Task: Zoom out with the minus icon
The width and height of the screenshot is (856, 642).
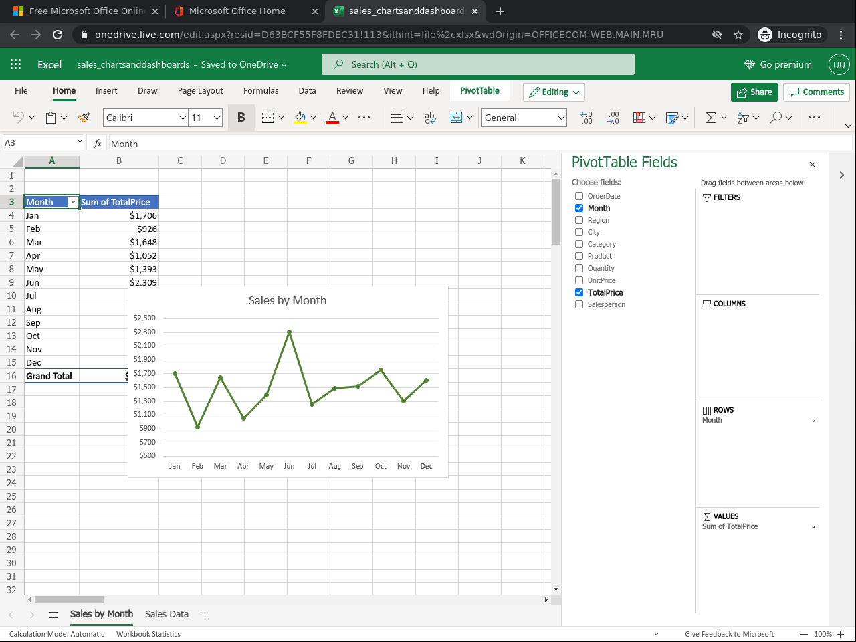Action: [805, 634]
